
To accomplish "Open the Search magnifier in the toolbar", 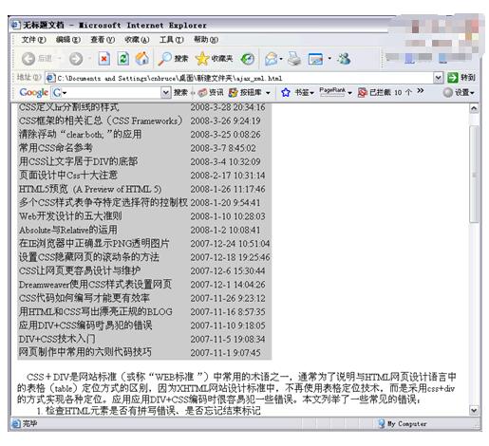I will tap(164, 59).
